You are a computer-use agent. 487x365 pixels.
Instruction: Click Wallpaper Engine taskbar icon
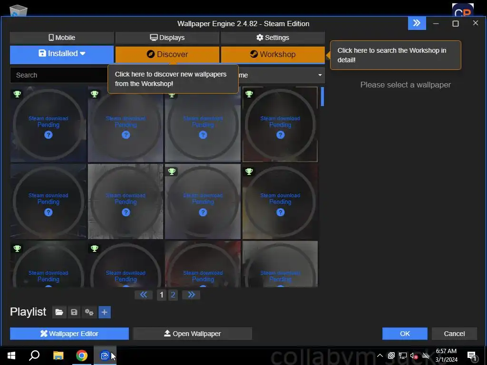tap(105, 355)
